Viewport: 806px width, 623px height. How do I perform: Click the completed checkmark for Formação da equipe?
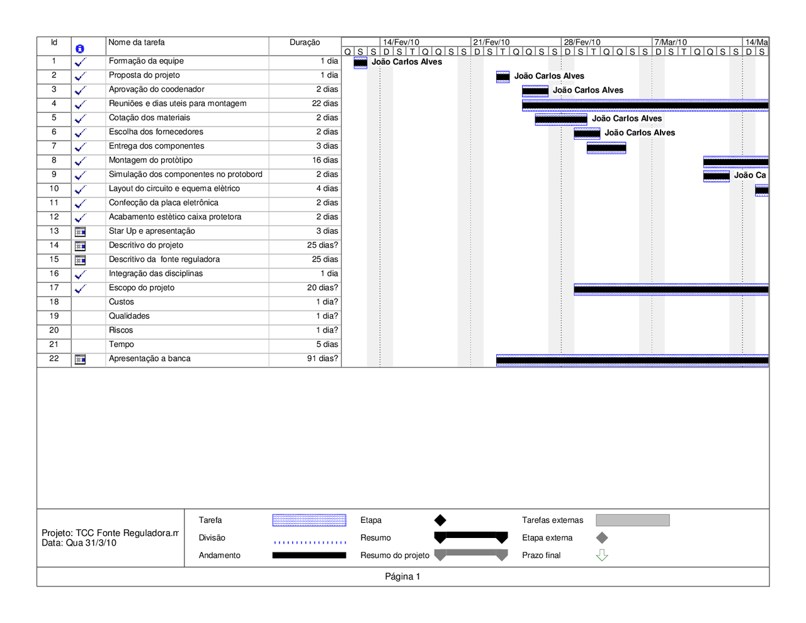81,61
